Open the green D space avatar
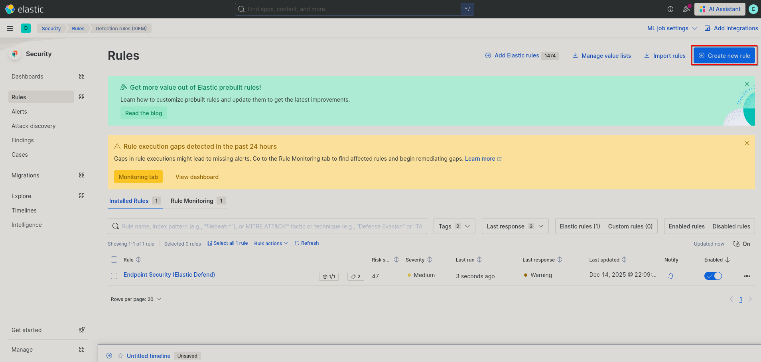Screen dimensions: 761x362 click(x=26, y=28)
